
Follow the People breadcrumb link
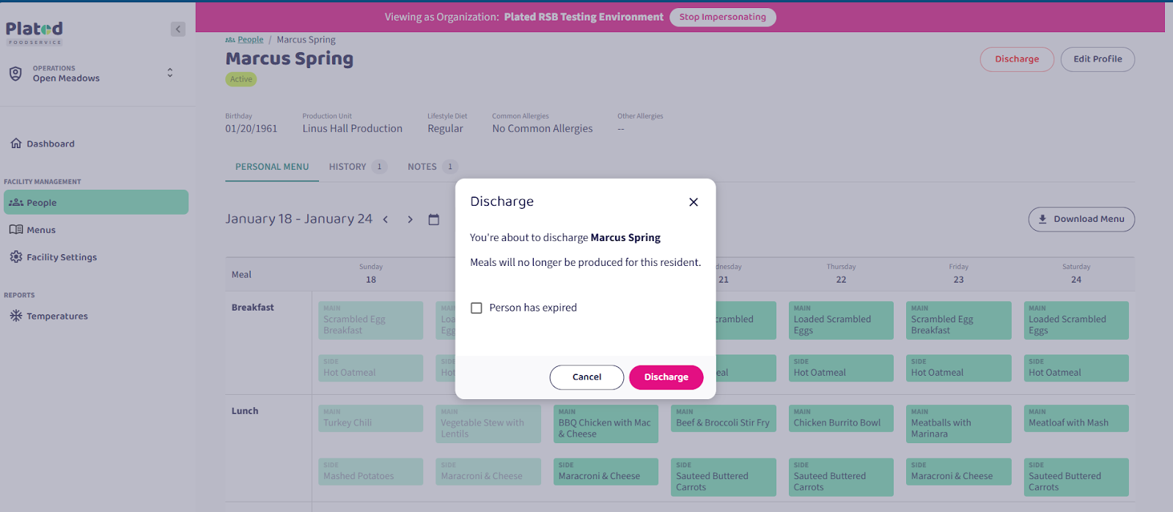pyautogui.click(x=250, y=40)
